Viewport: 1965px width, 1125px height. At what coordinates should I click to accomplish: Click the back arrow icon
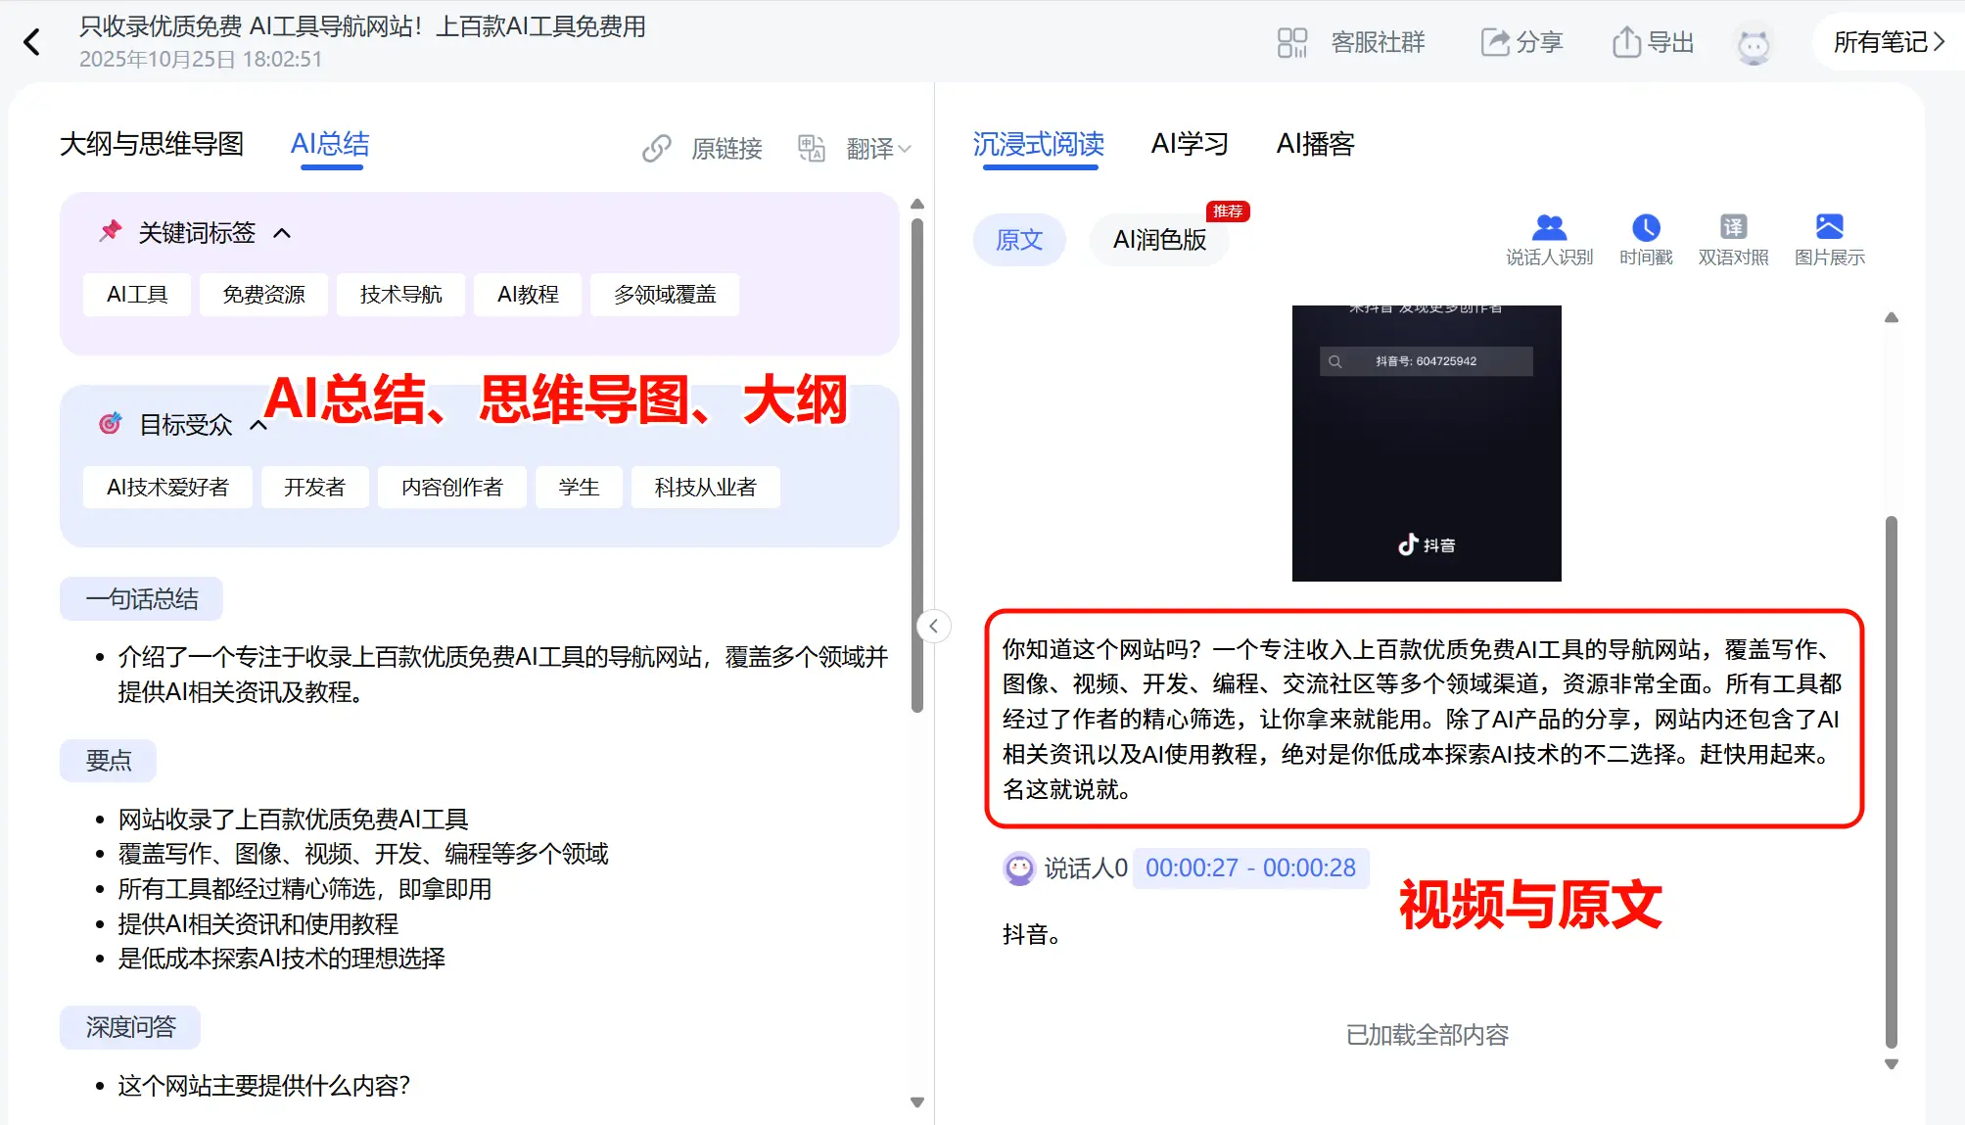[x=31, y=42]
